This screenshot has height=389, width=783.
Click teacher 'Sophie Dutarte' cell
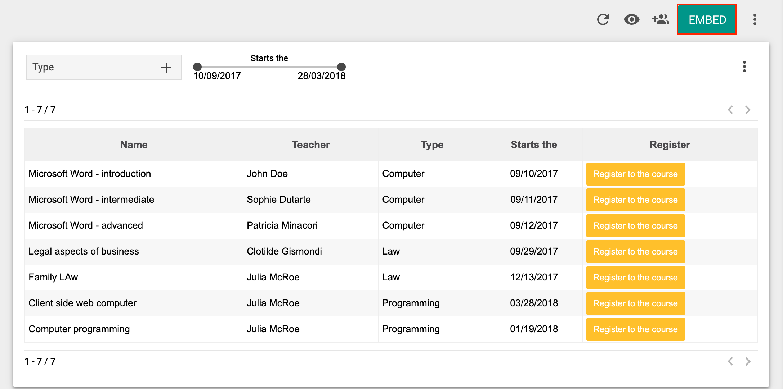[x=311, y=200]
